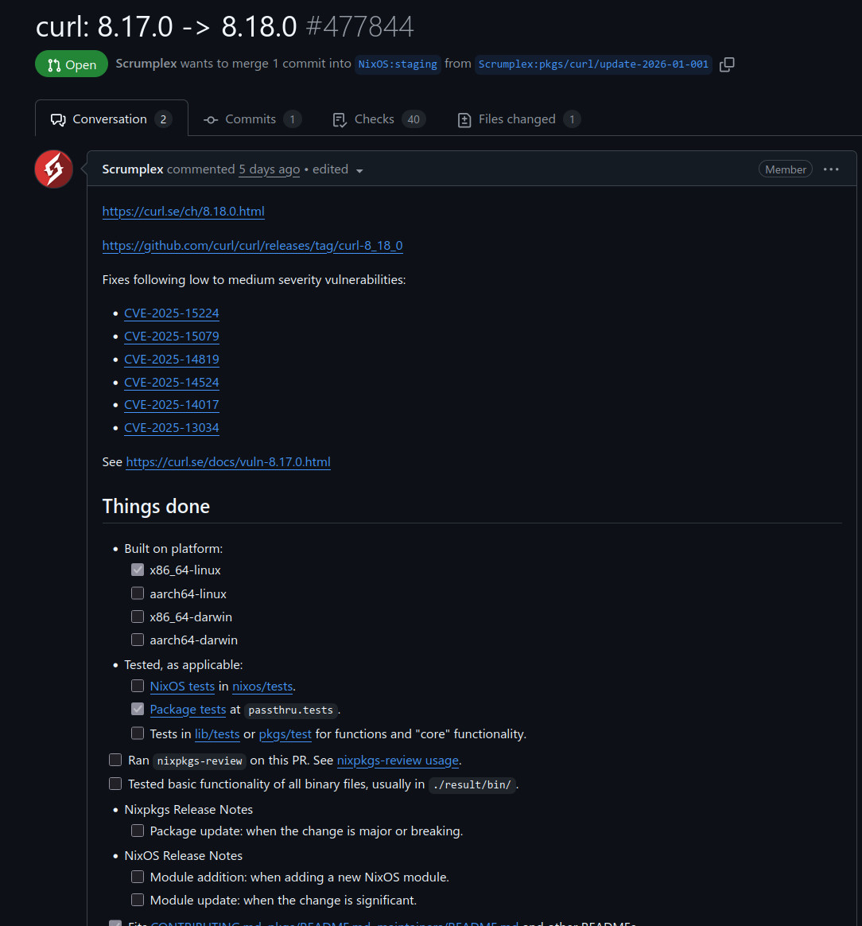Open the CVE-2025-14017 link
The image size is (862, 926).
point(171,405)
